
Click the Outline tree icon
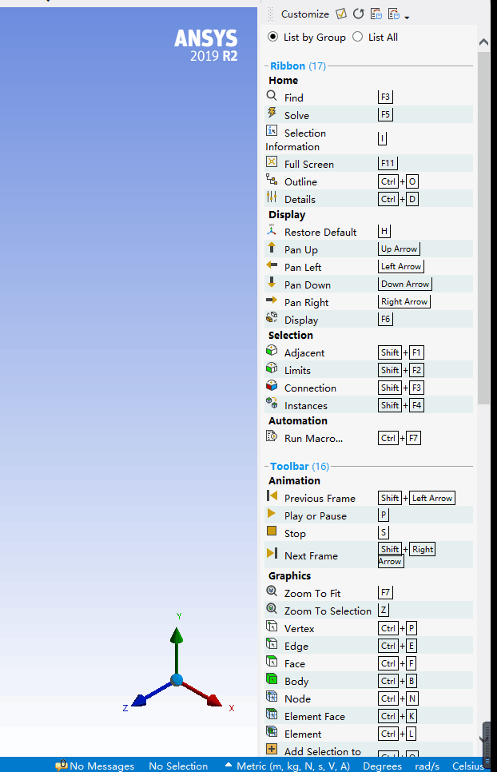(272, 179)
